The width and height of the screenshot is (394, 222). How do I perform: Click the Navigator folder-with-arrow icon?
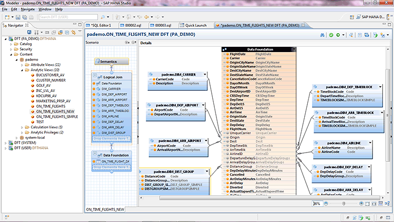[x=60, y=33]
